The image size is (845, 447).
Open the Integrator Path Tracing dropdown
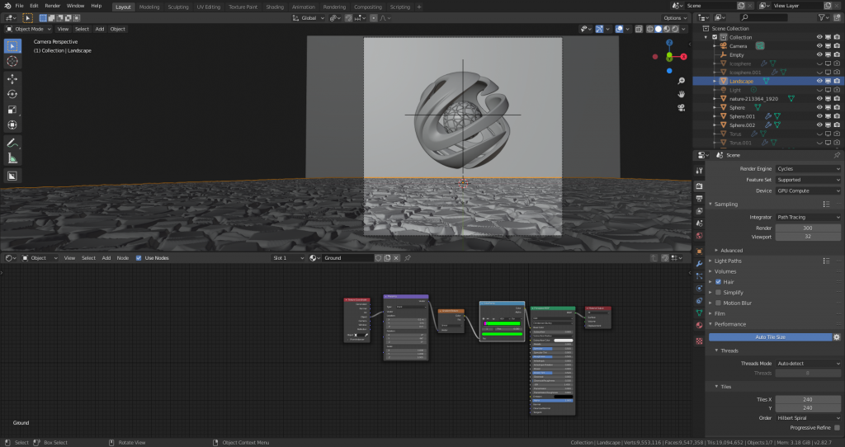tap(808, 217)
